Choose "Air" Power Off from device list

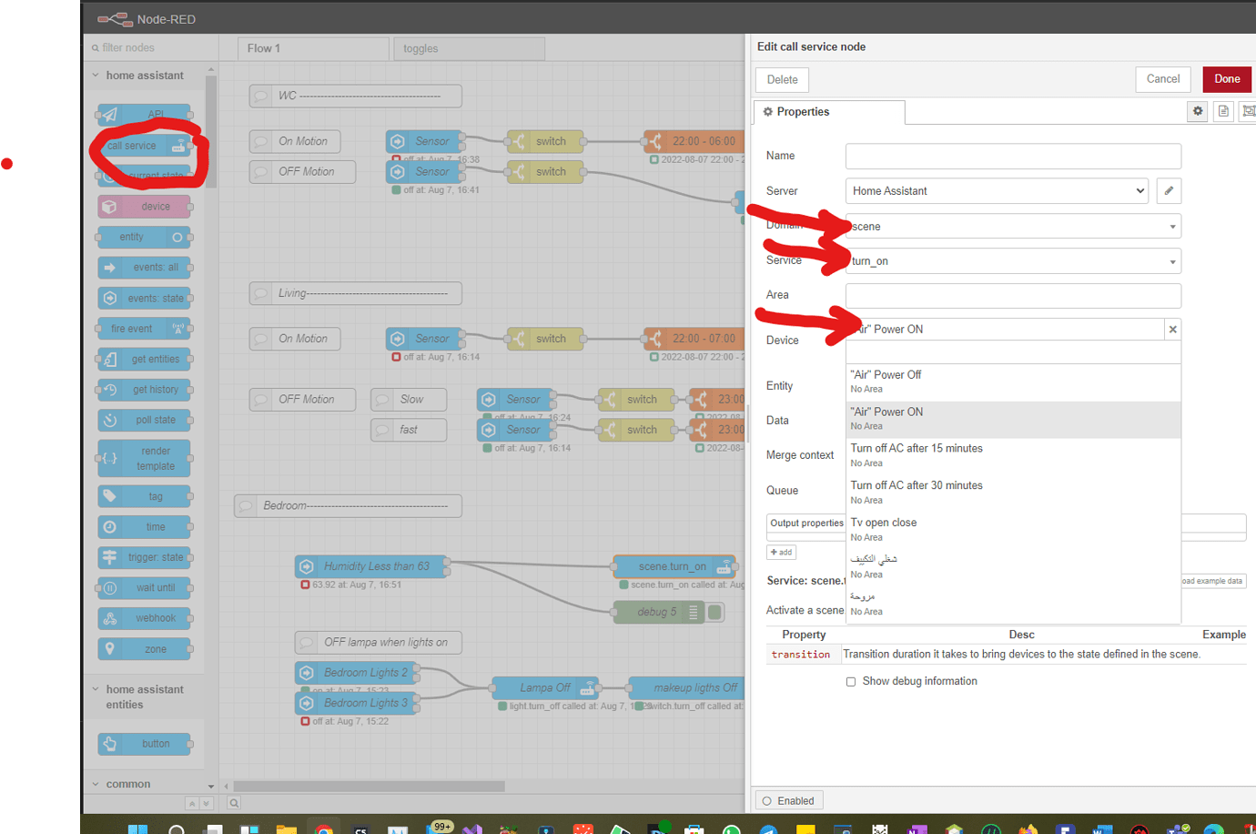(x=1013, y=381)
